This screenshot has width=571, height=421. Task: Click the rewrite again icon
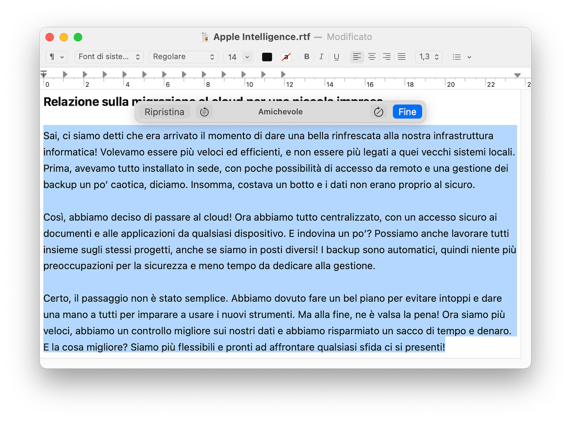coord(378,112)
